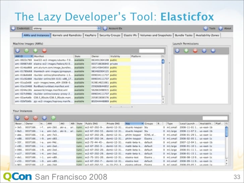Refresh the Launch Permissions list
The height and width of the screenshot is (183, 244).
click(177, 51)
